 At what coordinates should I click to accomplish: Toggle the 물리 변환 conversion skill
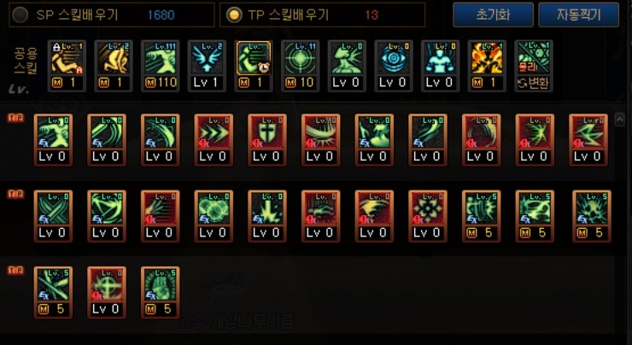click(534, 66)
